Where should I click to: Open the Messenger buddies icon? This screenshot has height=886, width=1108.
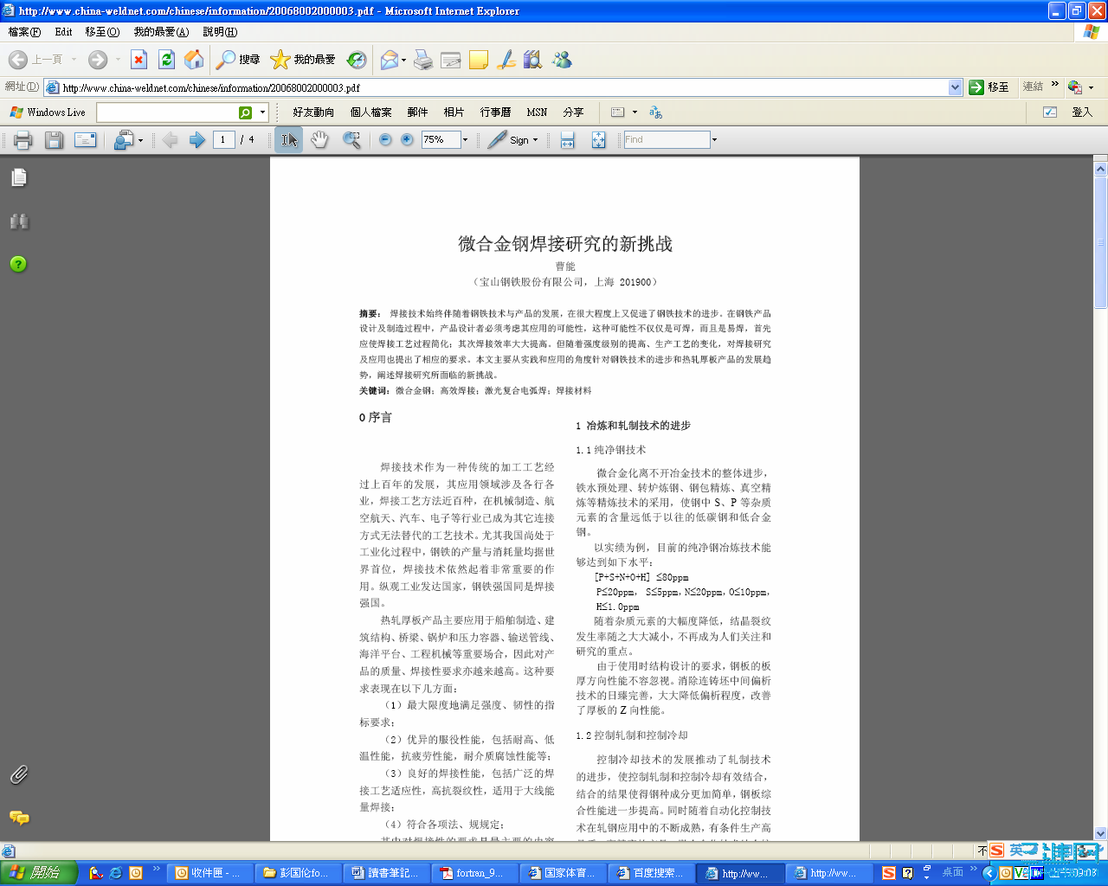[562, 60]
